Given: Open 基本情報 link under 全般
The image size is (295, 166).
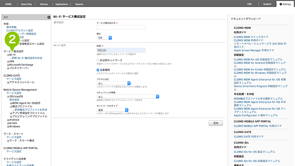Looking at the screenshot, I should (x=12, y=27).
